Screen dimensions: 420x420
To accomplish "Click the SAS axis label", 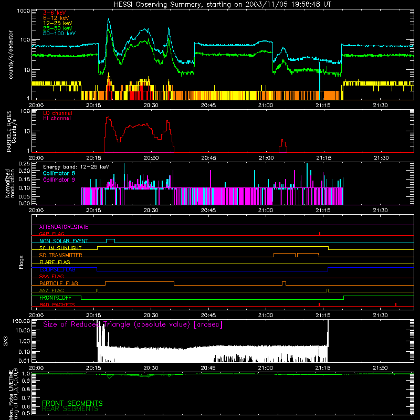I will click(x=5, y=341).
